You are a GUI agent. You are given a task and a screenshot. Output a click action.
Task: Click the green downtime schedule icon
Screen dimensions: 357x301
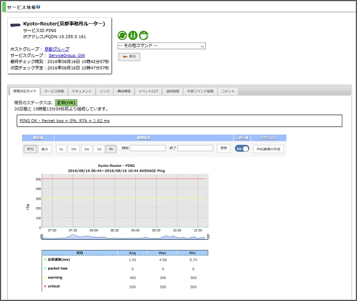pyautogui.click(x=133, y=36)
